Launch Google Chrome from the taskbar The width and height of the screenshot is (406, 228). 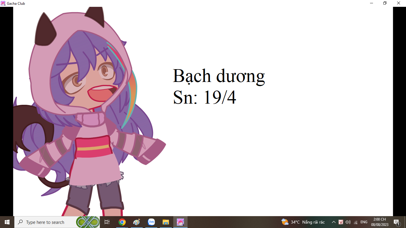point(122,222)
